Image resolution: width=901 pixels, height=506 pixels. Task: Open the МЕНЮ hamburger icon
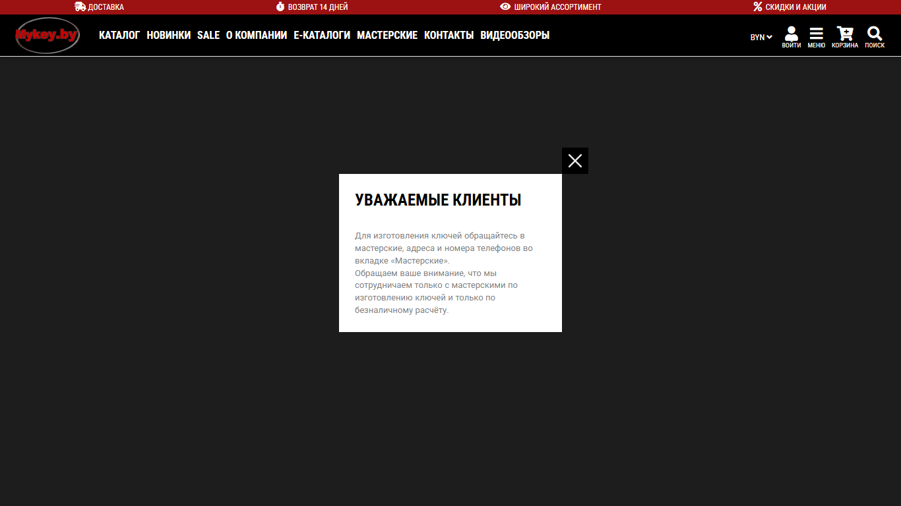tap(817, 37)
